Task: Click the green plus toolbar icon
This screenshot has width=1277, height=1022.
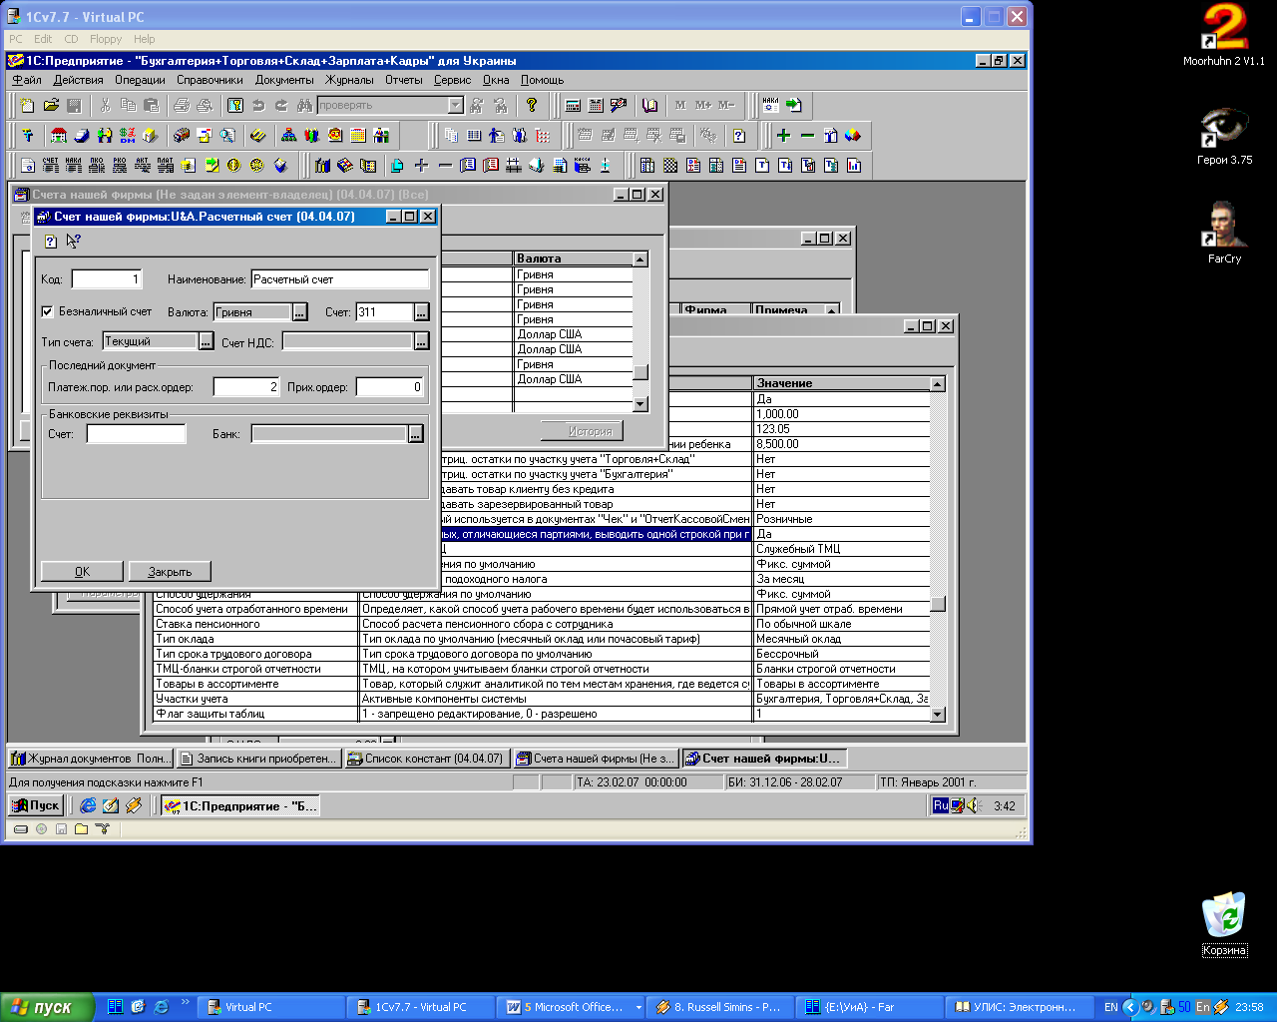Action: click(x=784, y=135)
